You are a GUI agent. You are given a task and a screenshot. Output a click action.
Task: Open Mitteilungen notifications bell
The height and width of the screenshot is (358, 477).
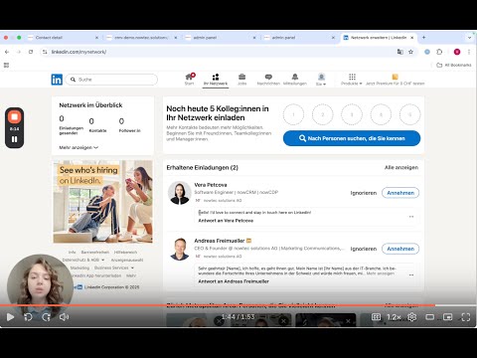click(295, 80)
